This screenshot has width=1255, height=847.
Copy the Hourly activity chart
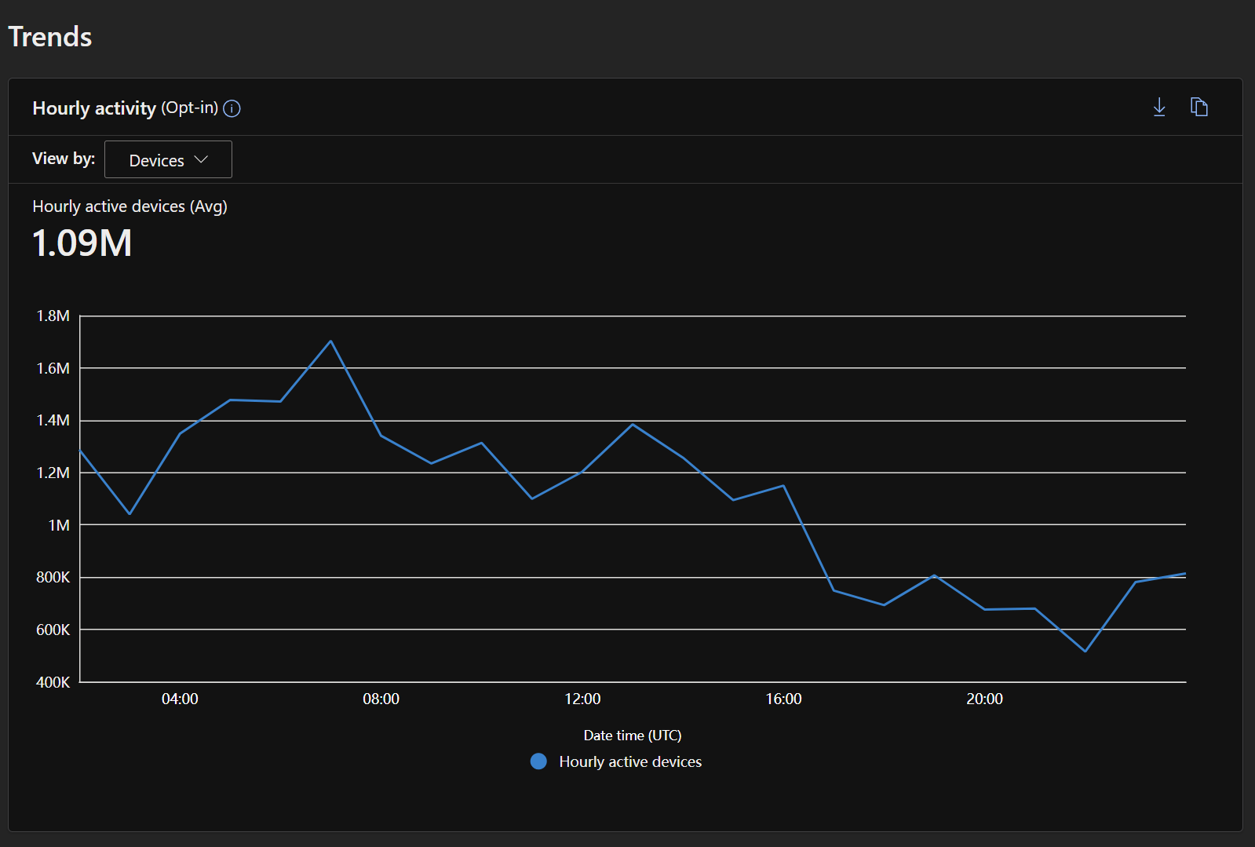tap(1199, 107)
